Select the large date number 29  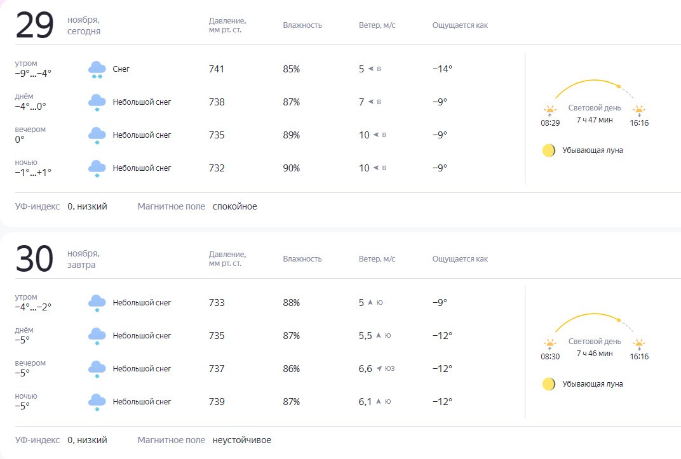coord(35,25)
